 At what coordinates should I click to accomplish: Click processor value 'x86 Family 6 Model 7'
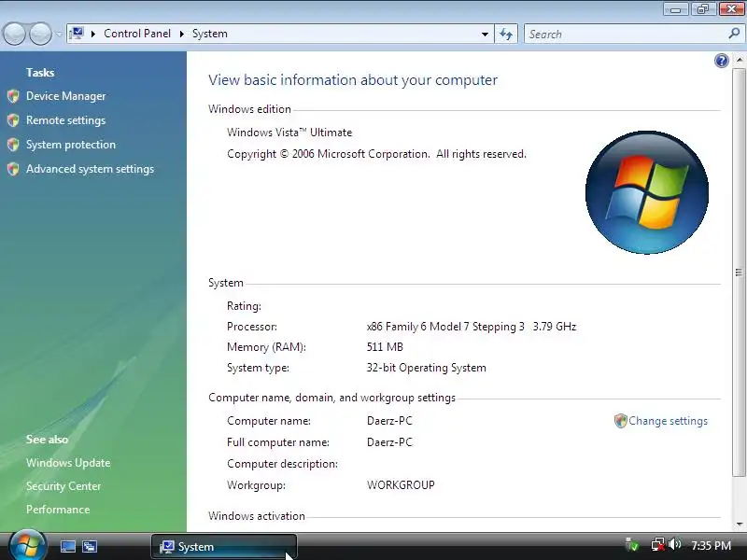pyautogui.click(x=417, y=327)
